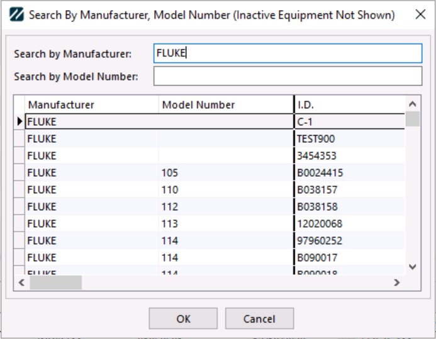Choose the row with I.D. B038157
This screenshot has width=436, height=339.
[349, 190]
